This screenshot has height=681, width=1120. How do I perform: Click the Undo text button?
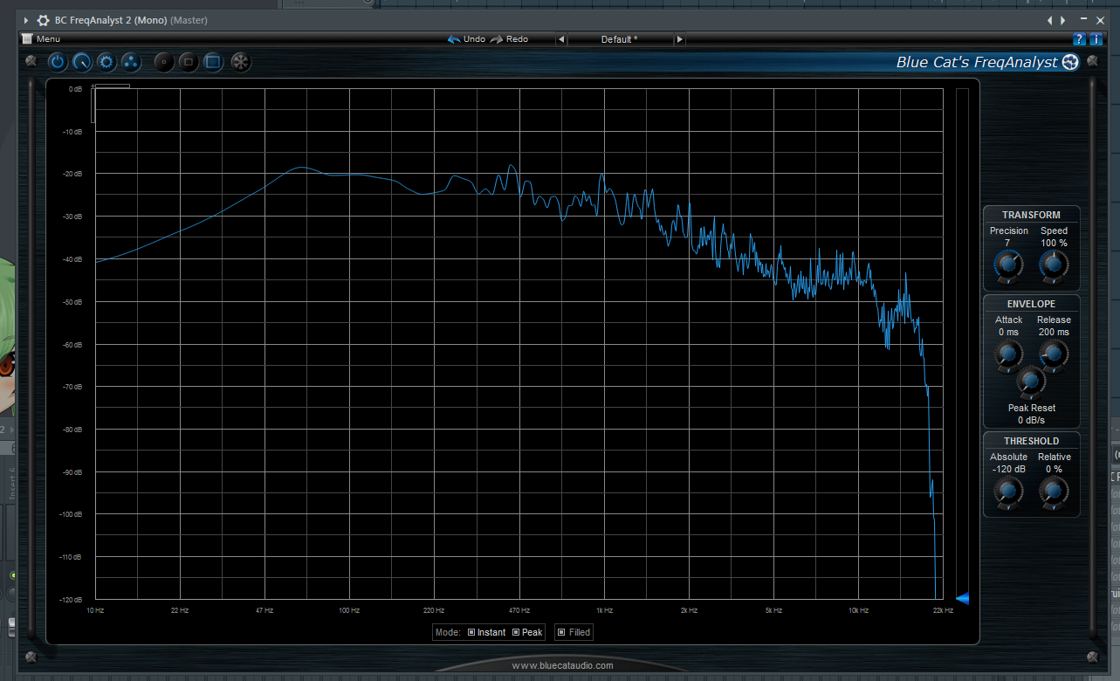tap(474, 39)
